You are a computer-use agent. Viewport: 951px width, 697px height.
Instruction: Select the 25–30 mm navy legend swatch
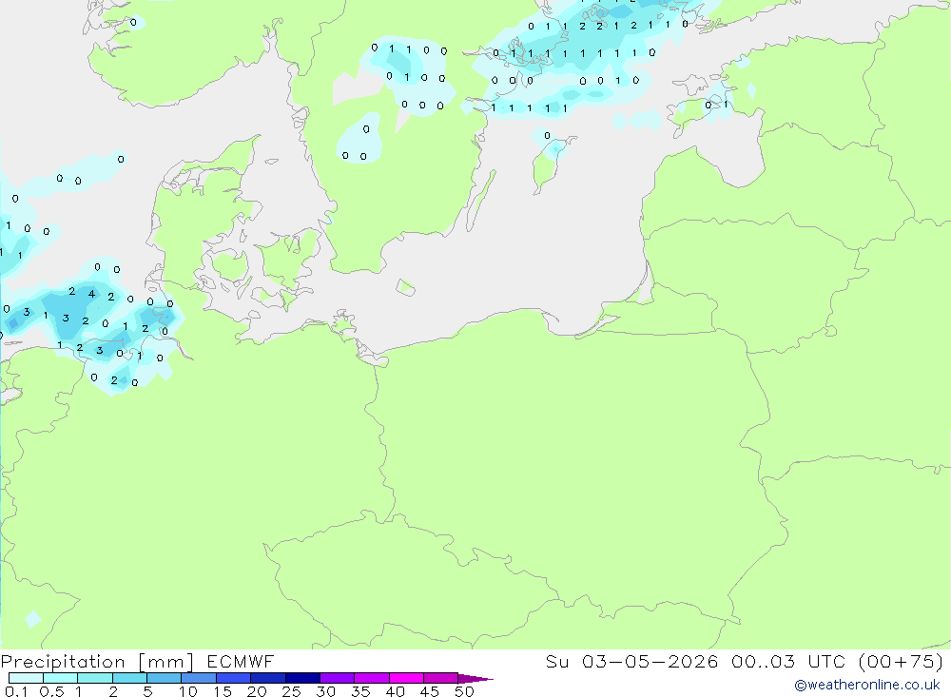(x=302, y=678)
